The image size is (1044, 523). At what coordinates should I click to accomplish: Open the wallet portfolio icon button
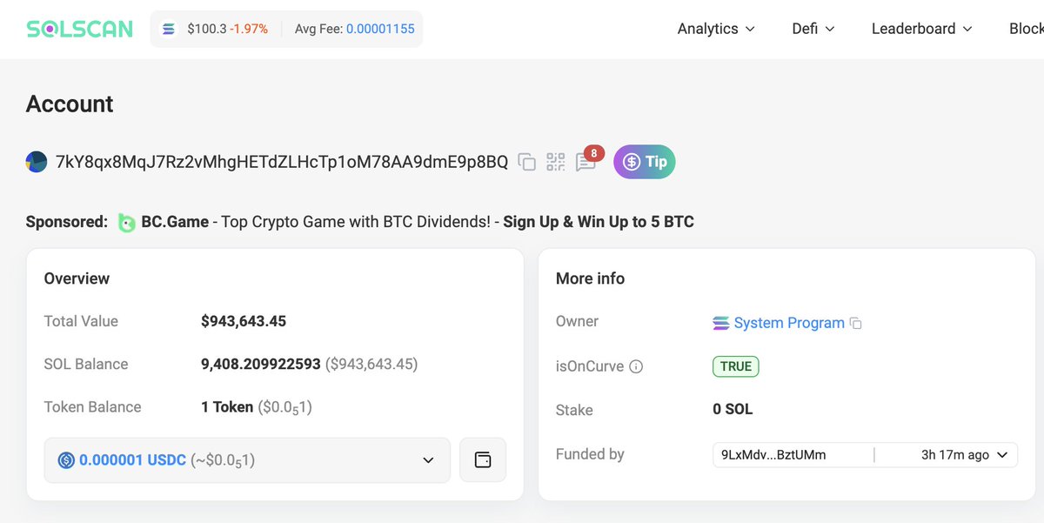coord(483,459)
